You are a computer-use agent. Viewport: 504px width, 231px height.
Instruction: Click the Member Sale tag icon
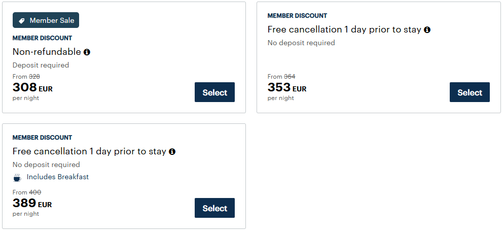click(22, 20)
